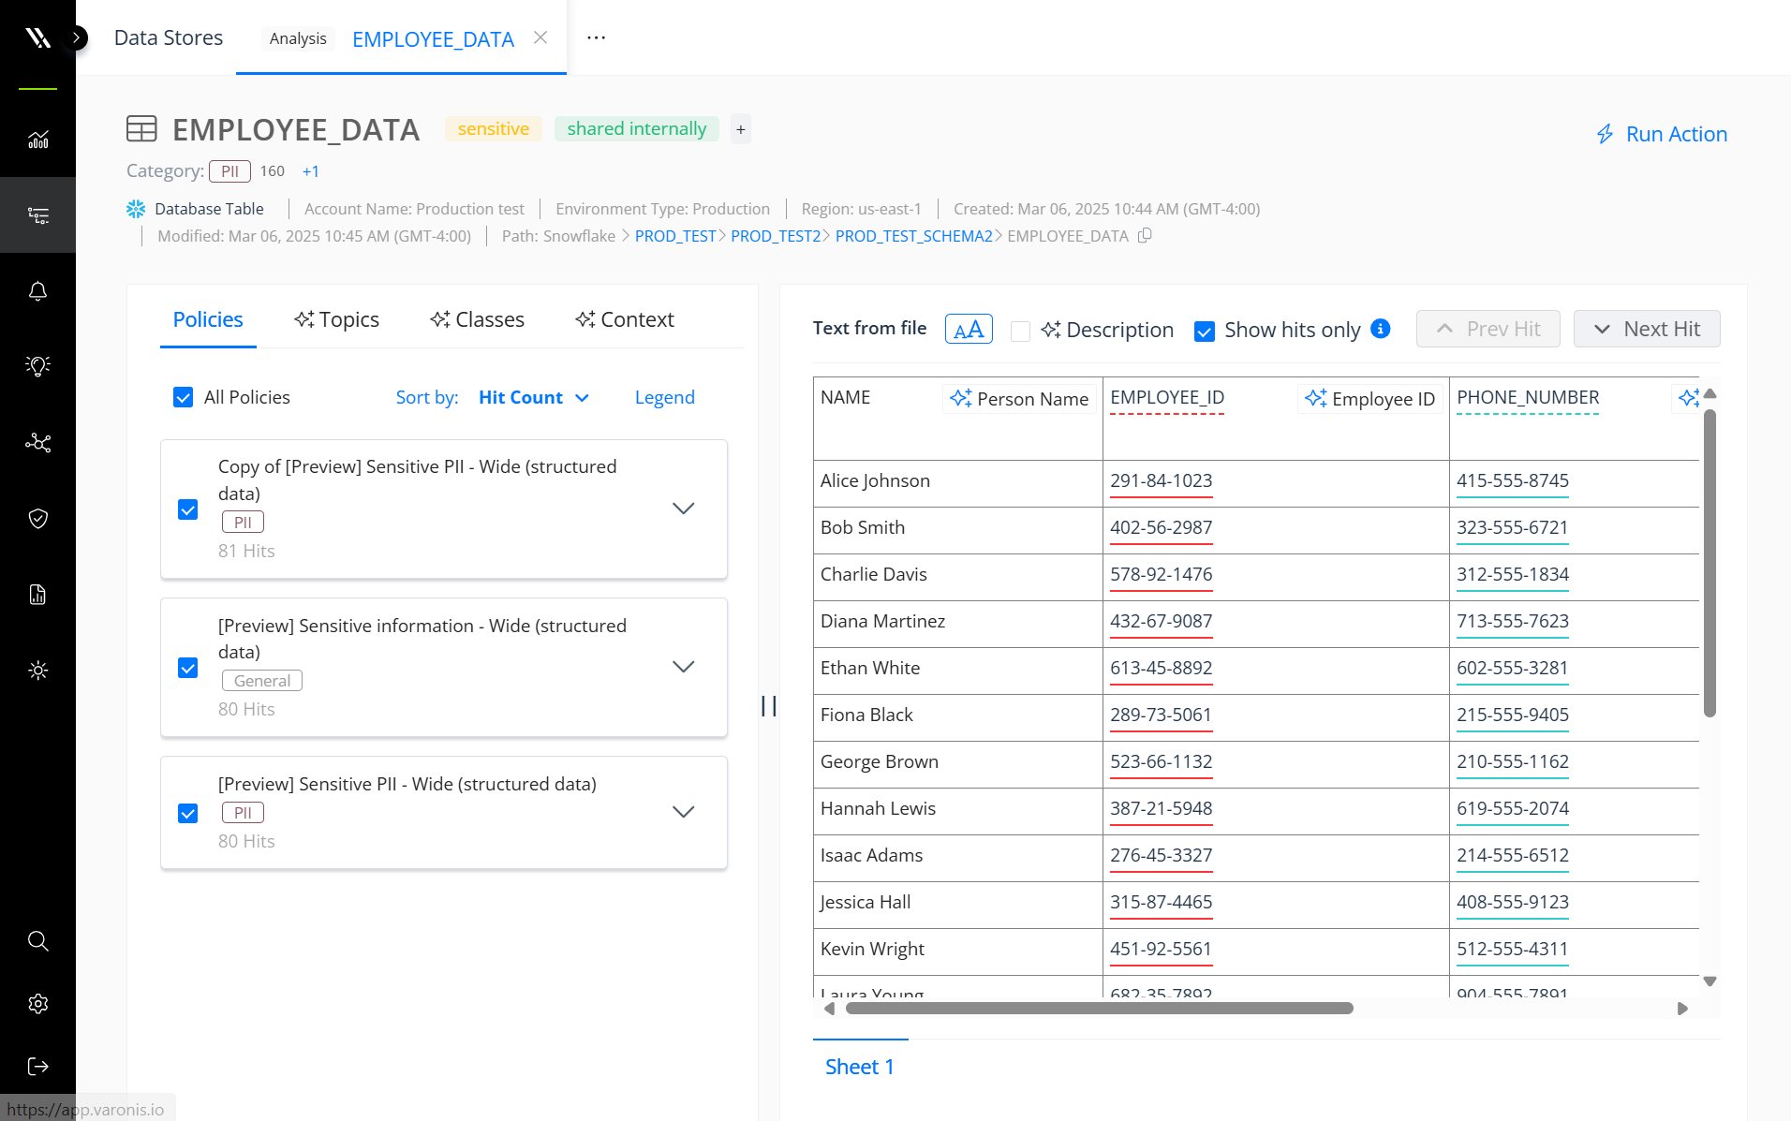
Task: Show additional categories with +1
Action: (x=311, y=171)
